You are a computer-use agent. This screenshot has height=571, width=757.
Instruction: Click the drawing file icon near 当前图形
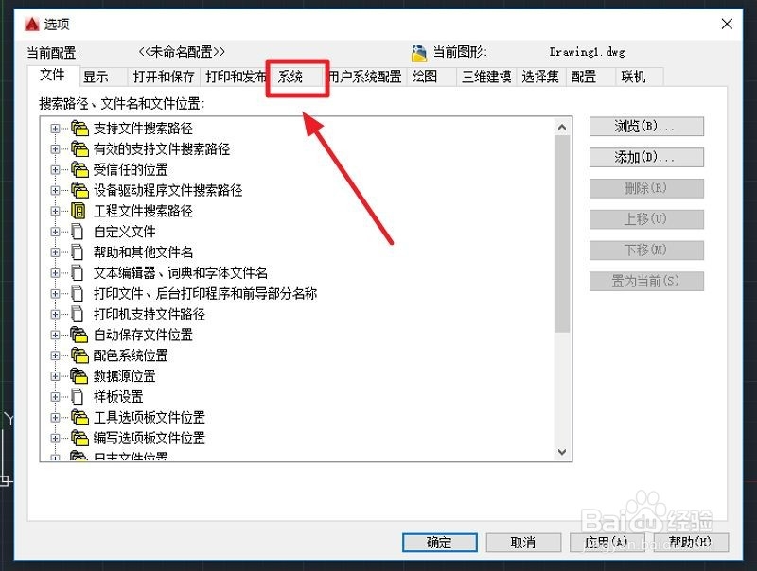pyautogui.click(x=419, y=53)
